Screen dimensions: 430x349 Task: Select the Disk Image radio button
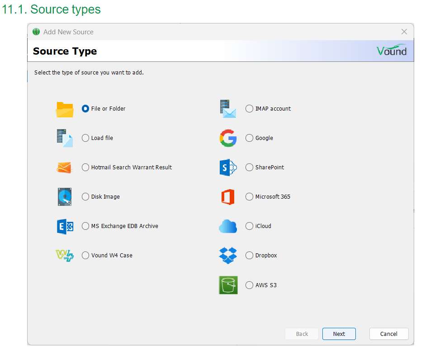pos(85,196)
